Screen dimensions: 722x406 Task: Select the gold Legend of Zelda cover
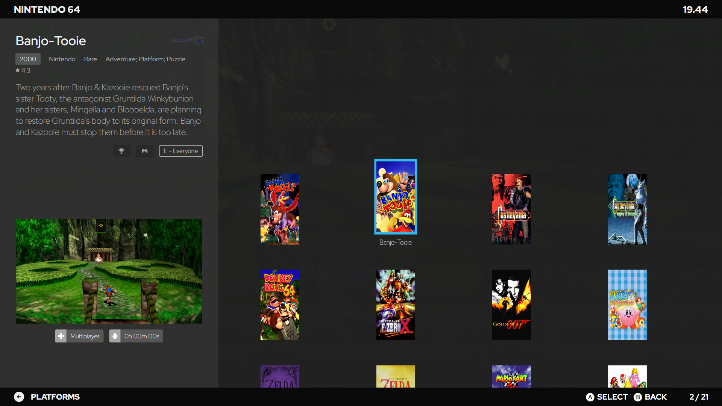click(x=396, y=376)
